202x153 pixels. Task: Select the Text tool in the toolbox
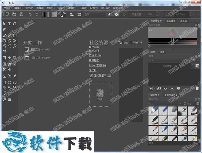click(x=9, y=24)
